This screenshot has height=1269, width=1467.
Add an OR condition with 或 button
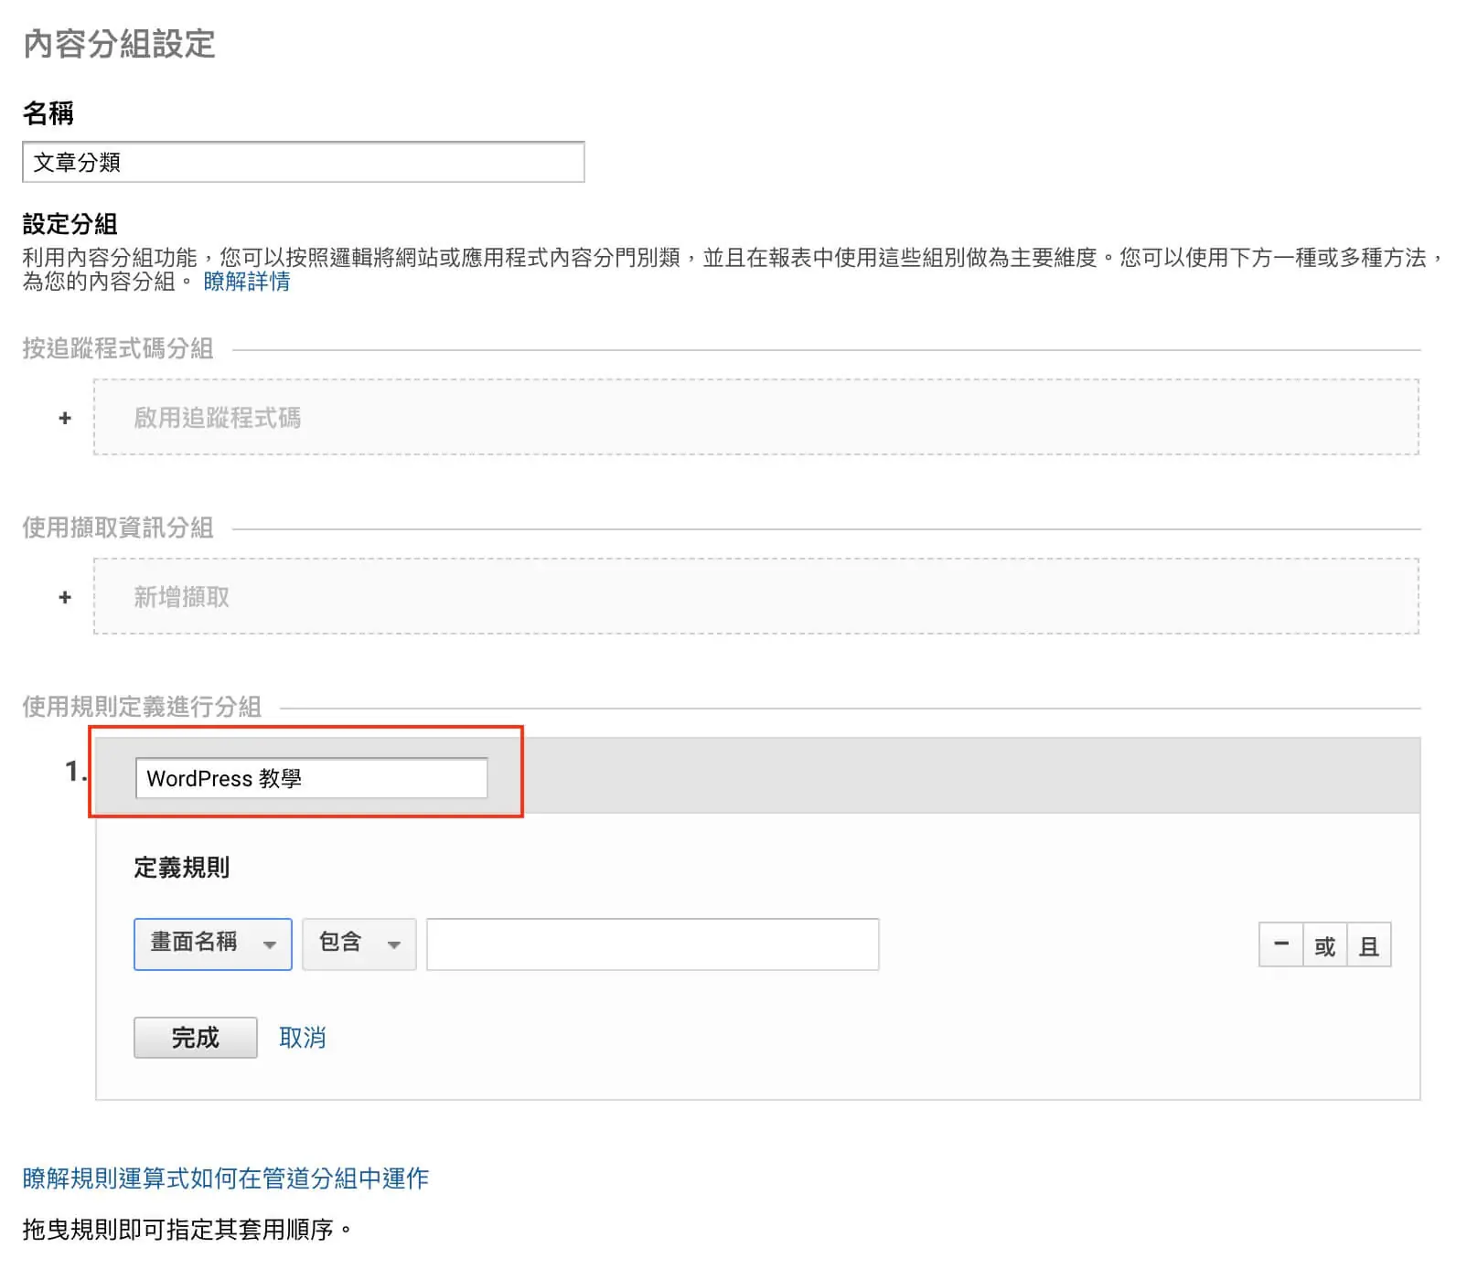pyautogui.click(x=1324, y=944)
